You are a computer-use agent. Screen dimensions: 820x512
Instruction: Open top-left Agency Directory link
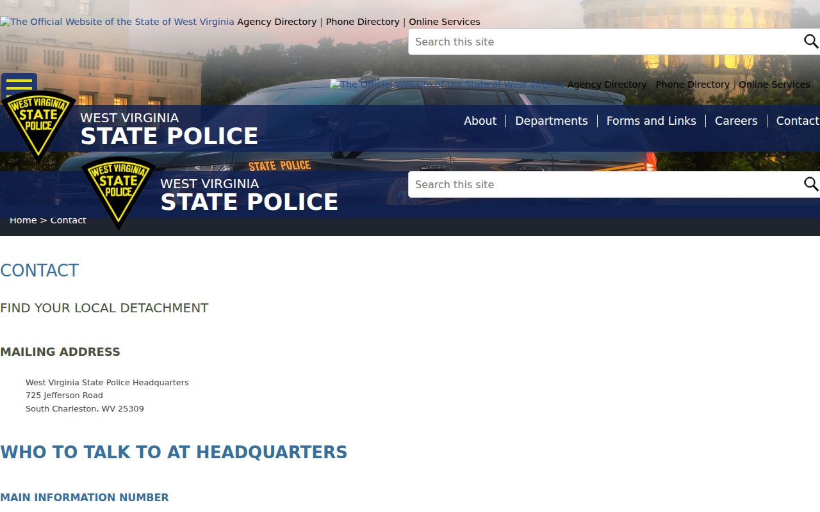pyautogui.click(x=277, y=22)
